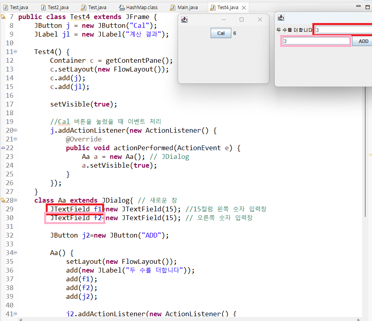This screenshot has height=321, width=372.
Task: Click 'add(j2);' on line 39
Action: click(81, 297)
